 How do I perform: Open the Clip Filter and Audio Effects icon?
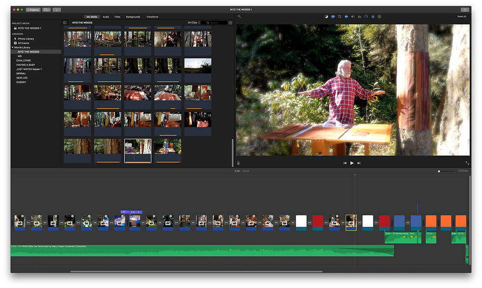(x=373, y=16)
